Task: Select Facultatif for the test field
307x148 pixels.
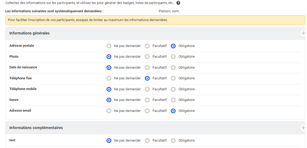Action: pos(147,141)
